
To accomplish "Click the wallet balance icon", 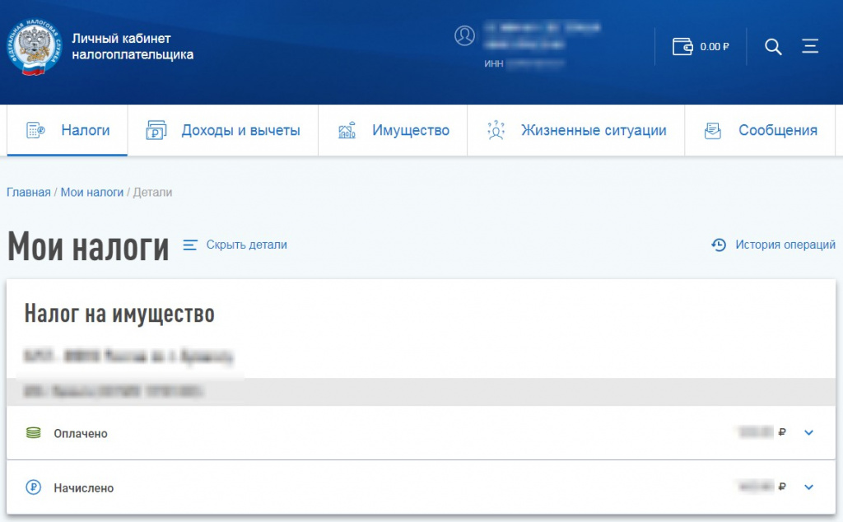I will coord(682,47).
